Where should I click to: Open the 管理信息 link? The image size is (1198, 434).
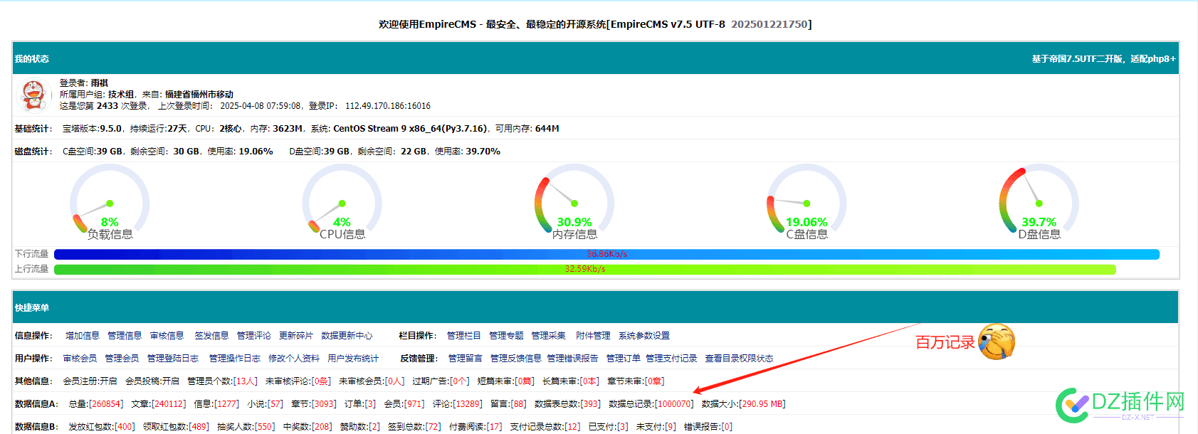pos(125,336)
